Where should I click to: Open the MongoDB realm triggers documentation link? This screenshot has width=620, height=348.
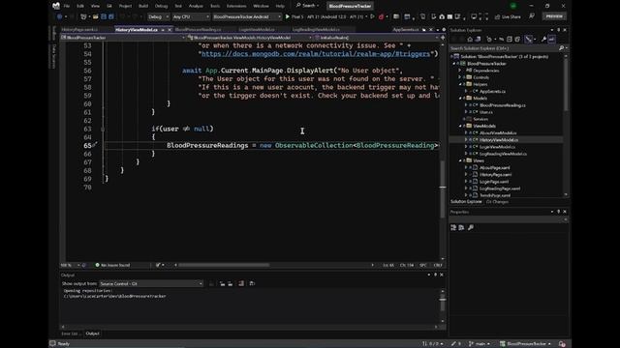(x=316, y=54)
